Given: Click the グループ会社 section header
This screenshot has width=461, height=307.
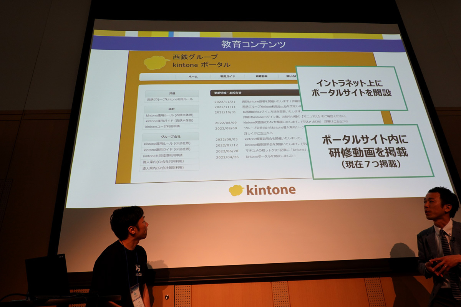Looking at the screenshot, I should pos(171,137).
